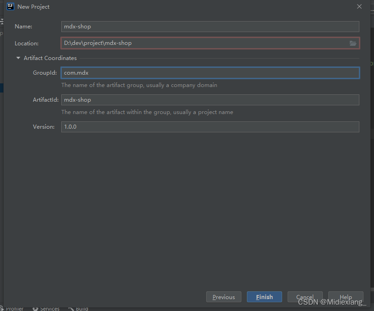
Task: Click the Name input field
Action: (210, 27)
